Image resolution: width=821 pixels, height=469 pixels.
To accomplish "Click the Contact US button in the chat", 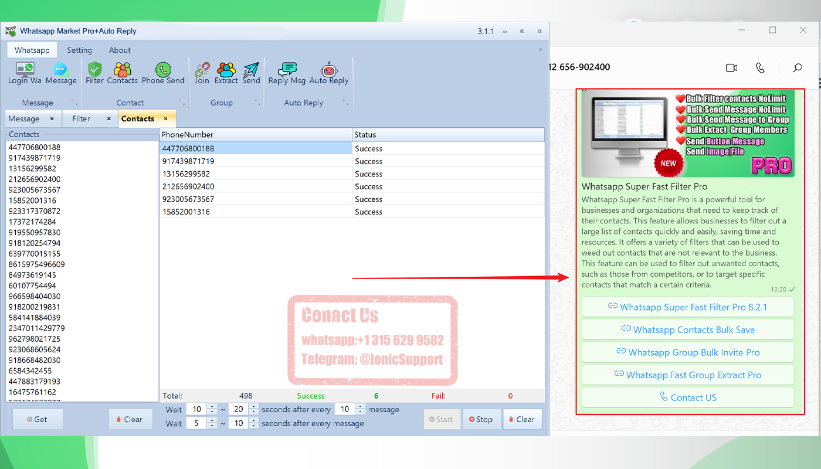I will (688, 397).
